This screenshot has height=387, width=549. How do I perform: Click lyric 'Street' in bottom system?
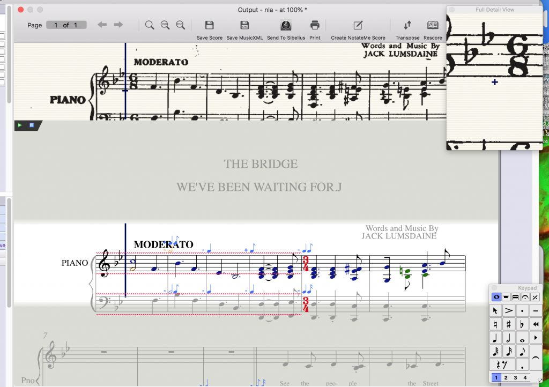431,383
